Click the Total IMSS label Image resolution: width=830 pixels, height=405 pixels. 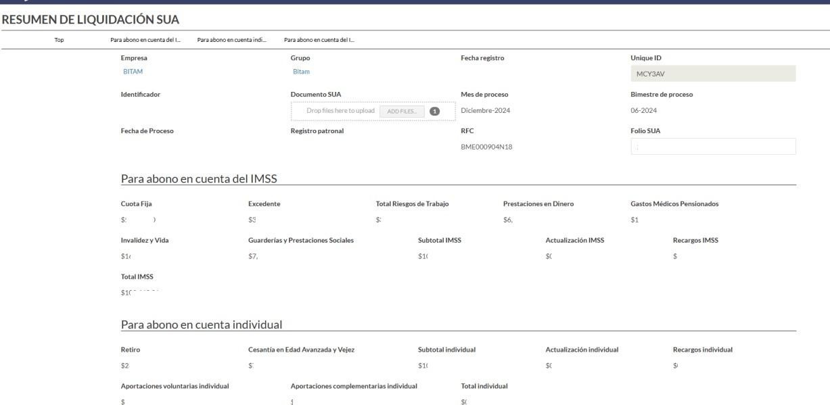tap(137, 277)
